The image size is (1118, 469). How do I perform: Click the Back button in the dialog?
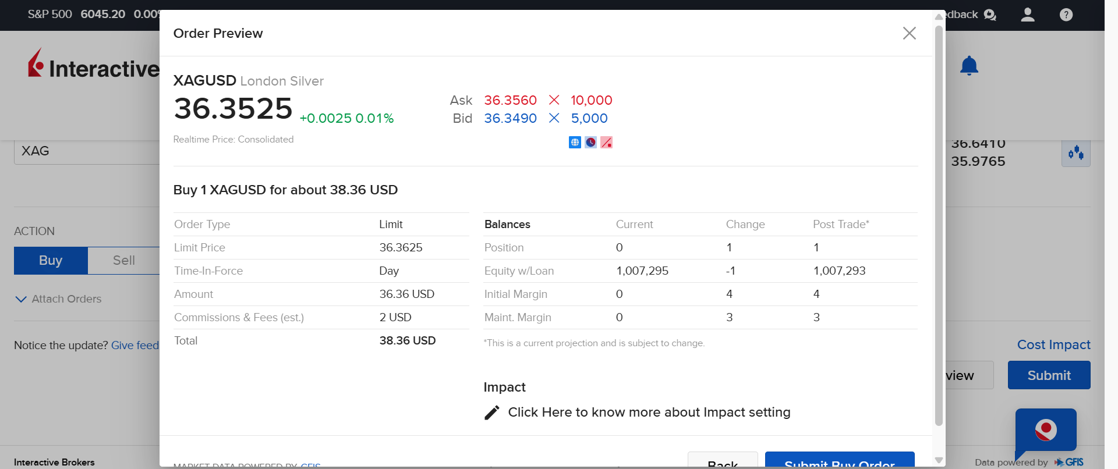[723, 460]
